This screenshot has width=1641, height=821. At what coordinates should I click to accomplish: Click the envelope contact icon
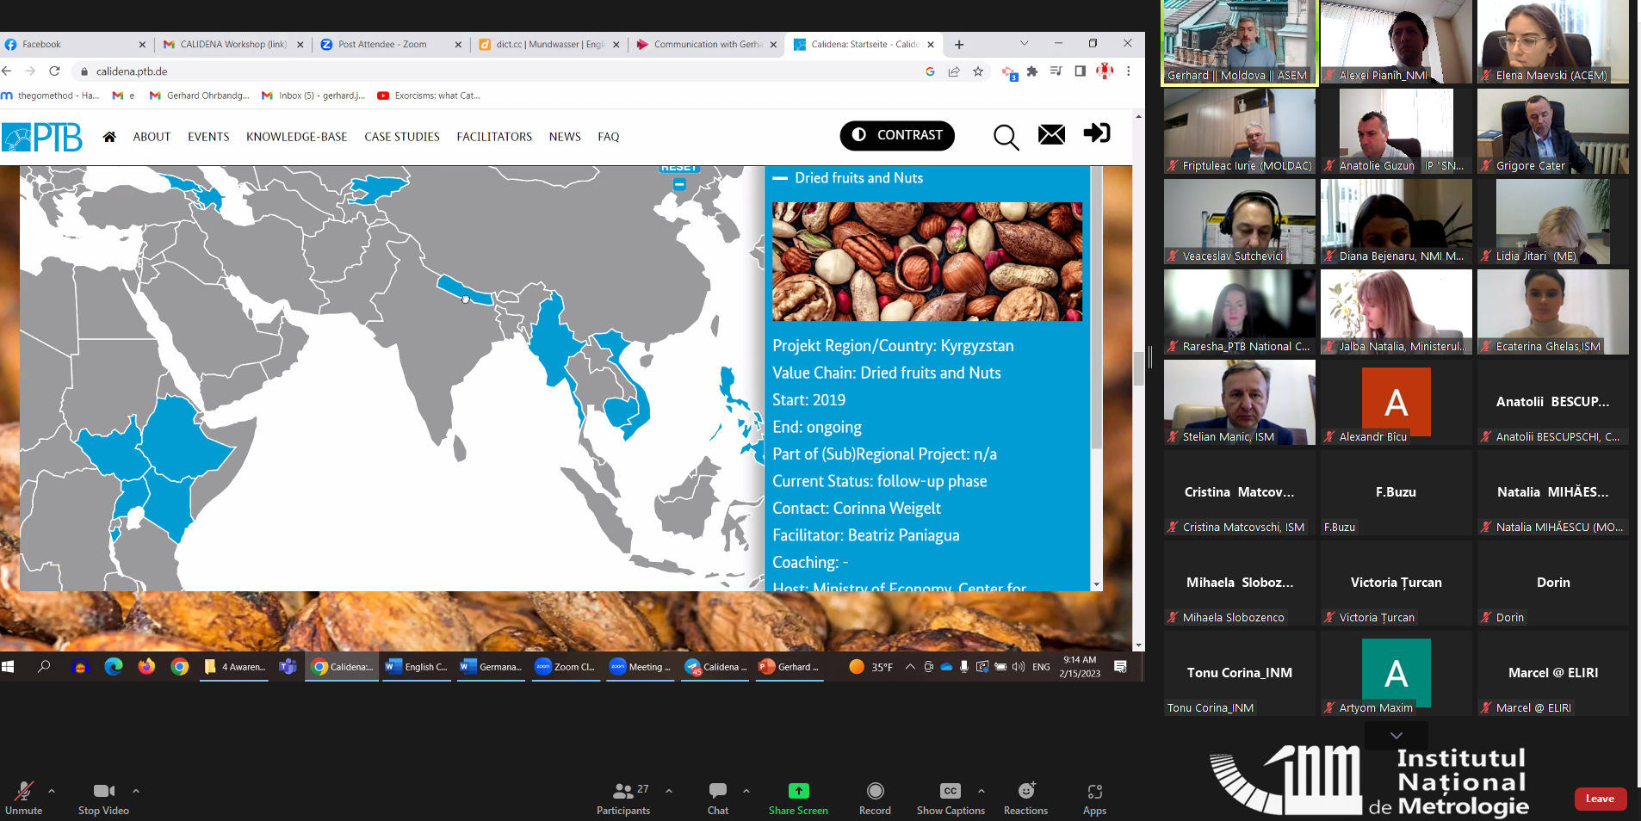pyautogui.click(x=1051, y=134)
